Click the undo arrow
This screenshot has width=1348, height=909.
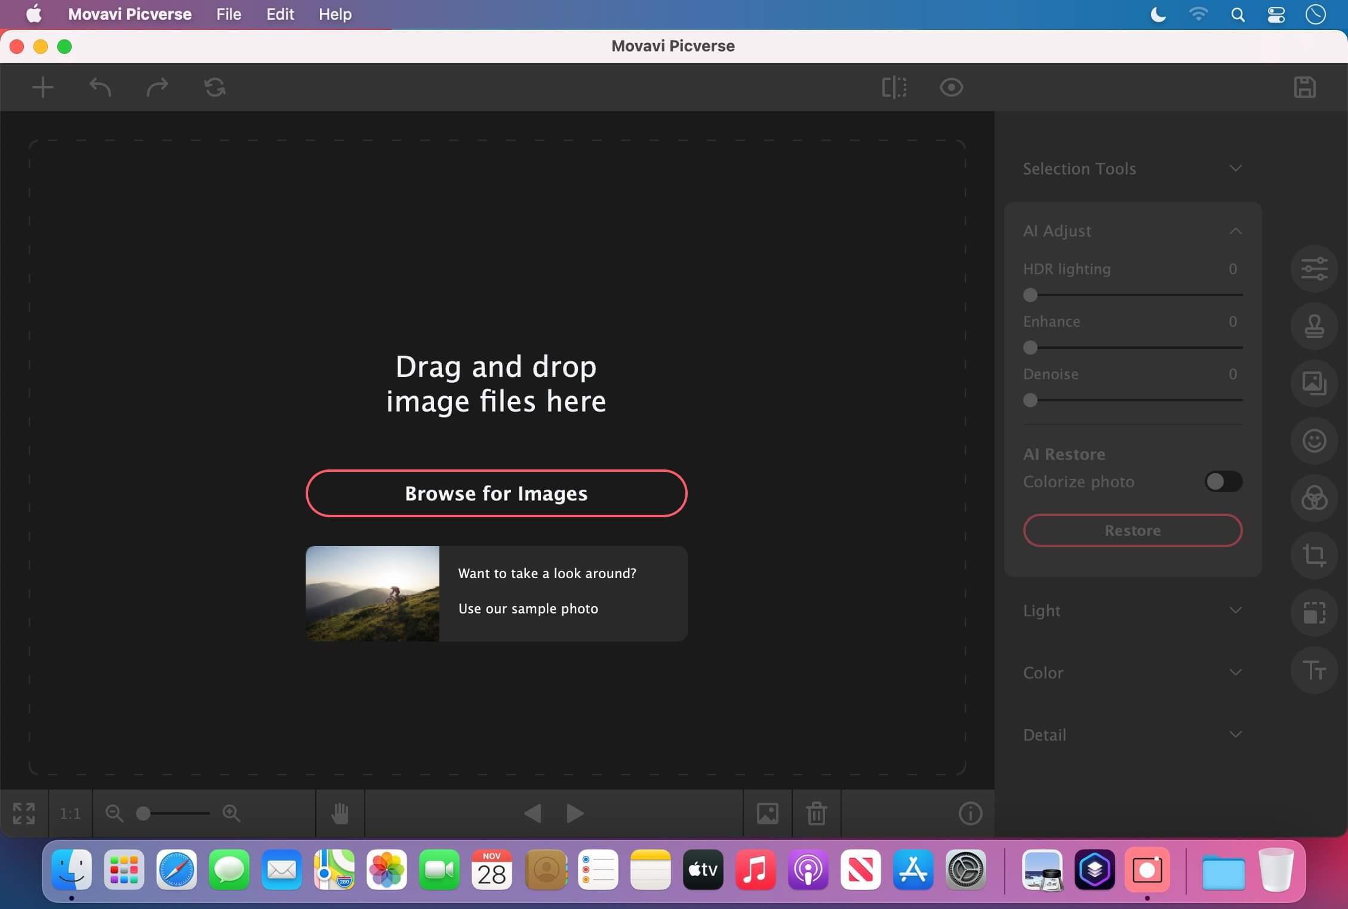(x=100, y=87)
